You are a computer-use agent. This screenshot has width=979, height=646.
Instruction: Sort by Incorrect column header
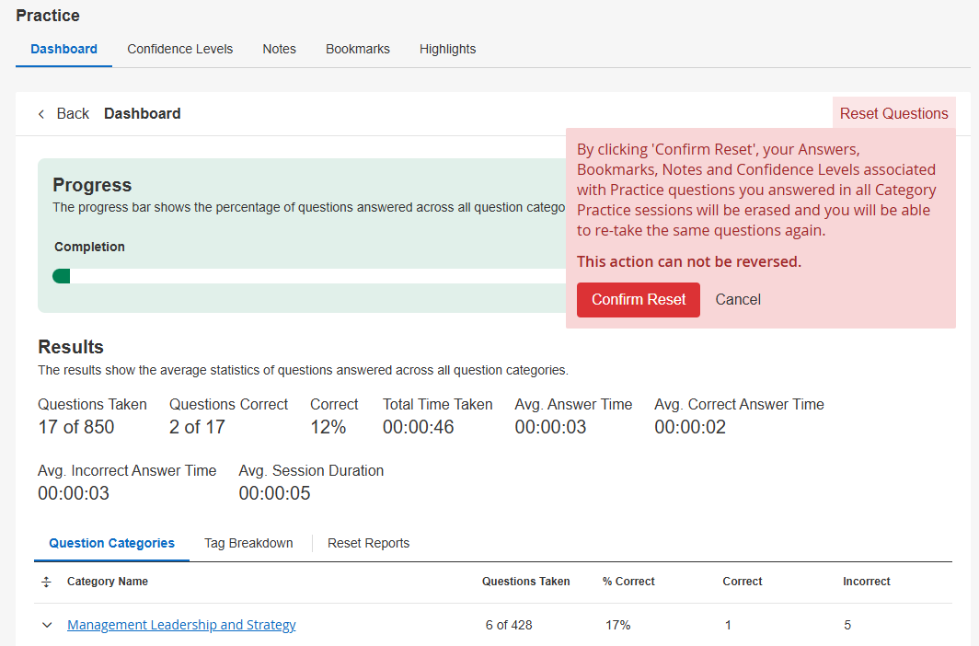[x=866, y=582]
